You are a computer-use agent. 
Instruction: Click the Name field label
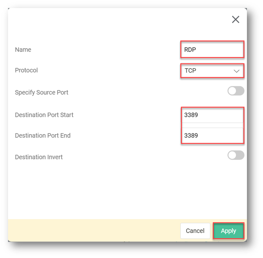coord(23,50)
